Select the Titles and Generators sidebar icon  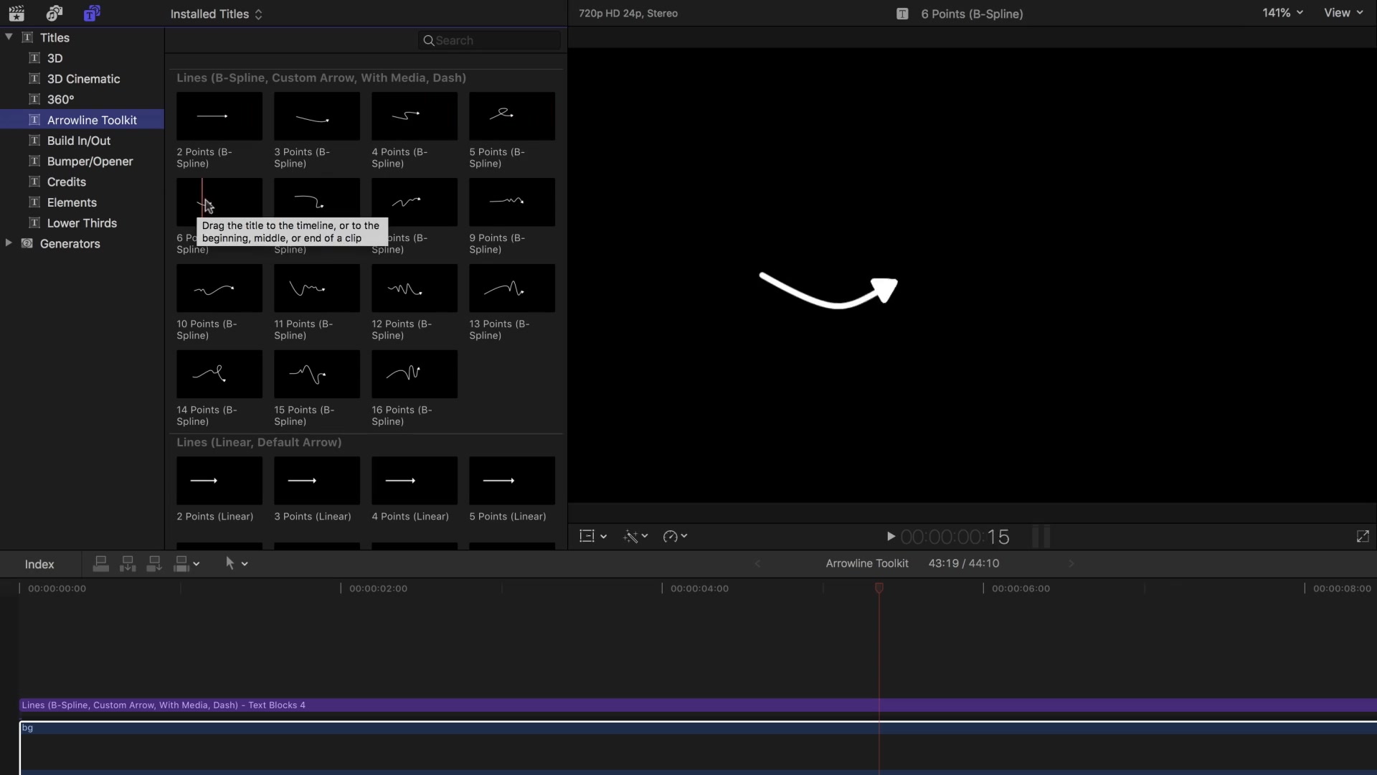tap(92, 13)
